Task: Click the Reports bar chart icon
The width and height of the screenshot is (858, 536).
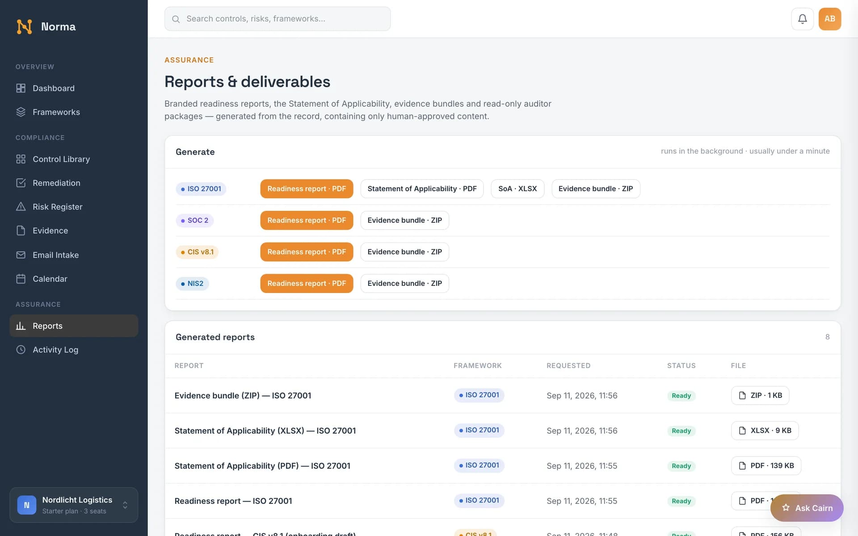Action: [x=21, y=326]
